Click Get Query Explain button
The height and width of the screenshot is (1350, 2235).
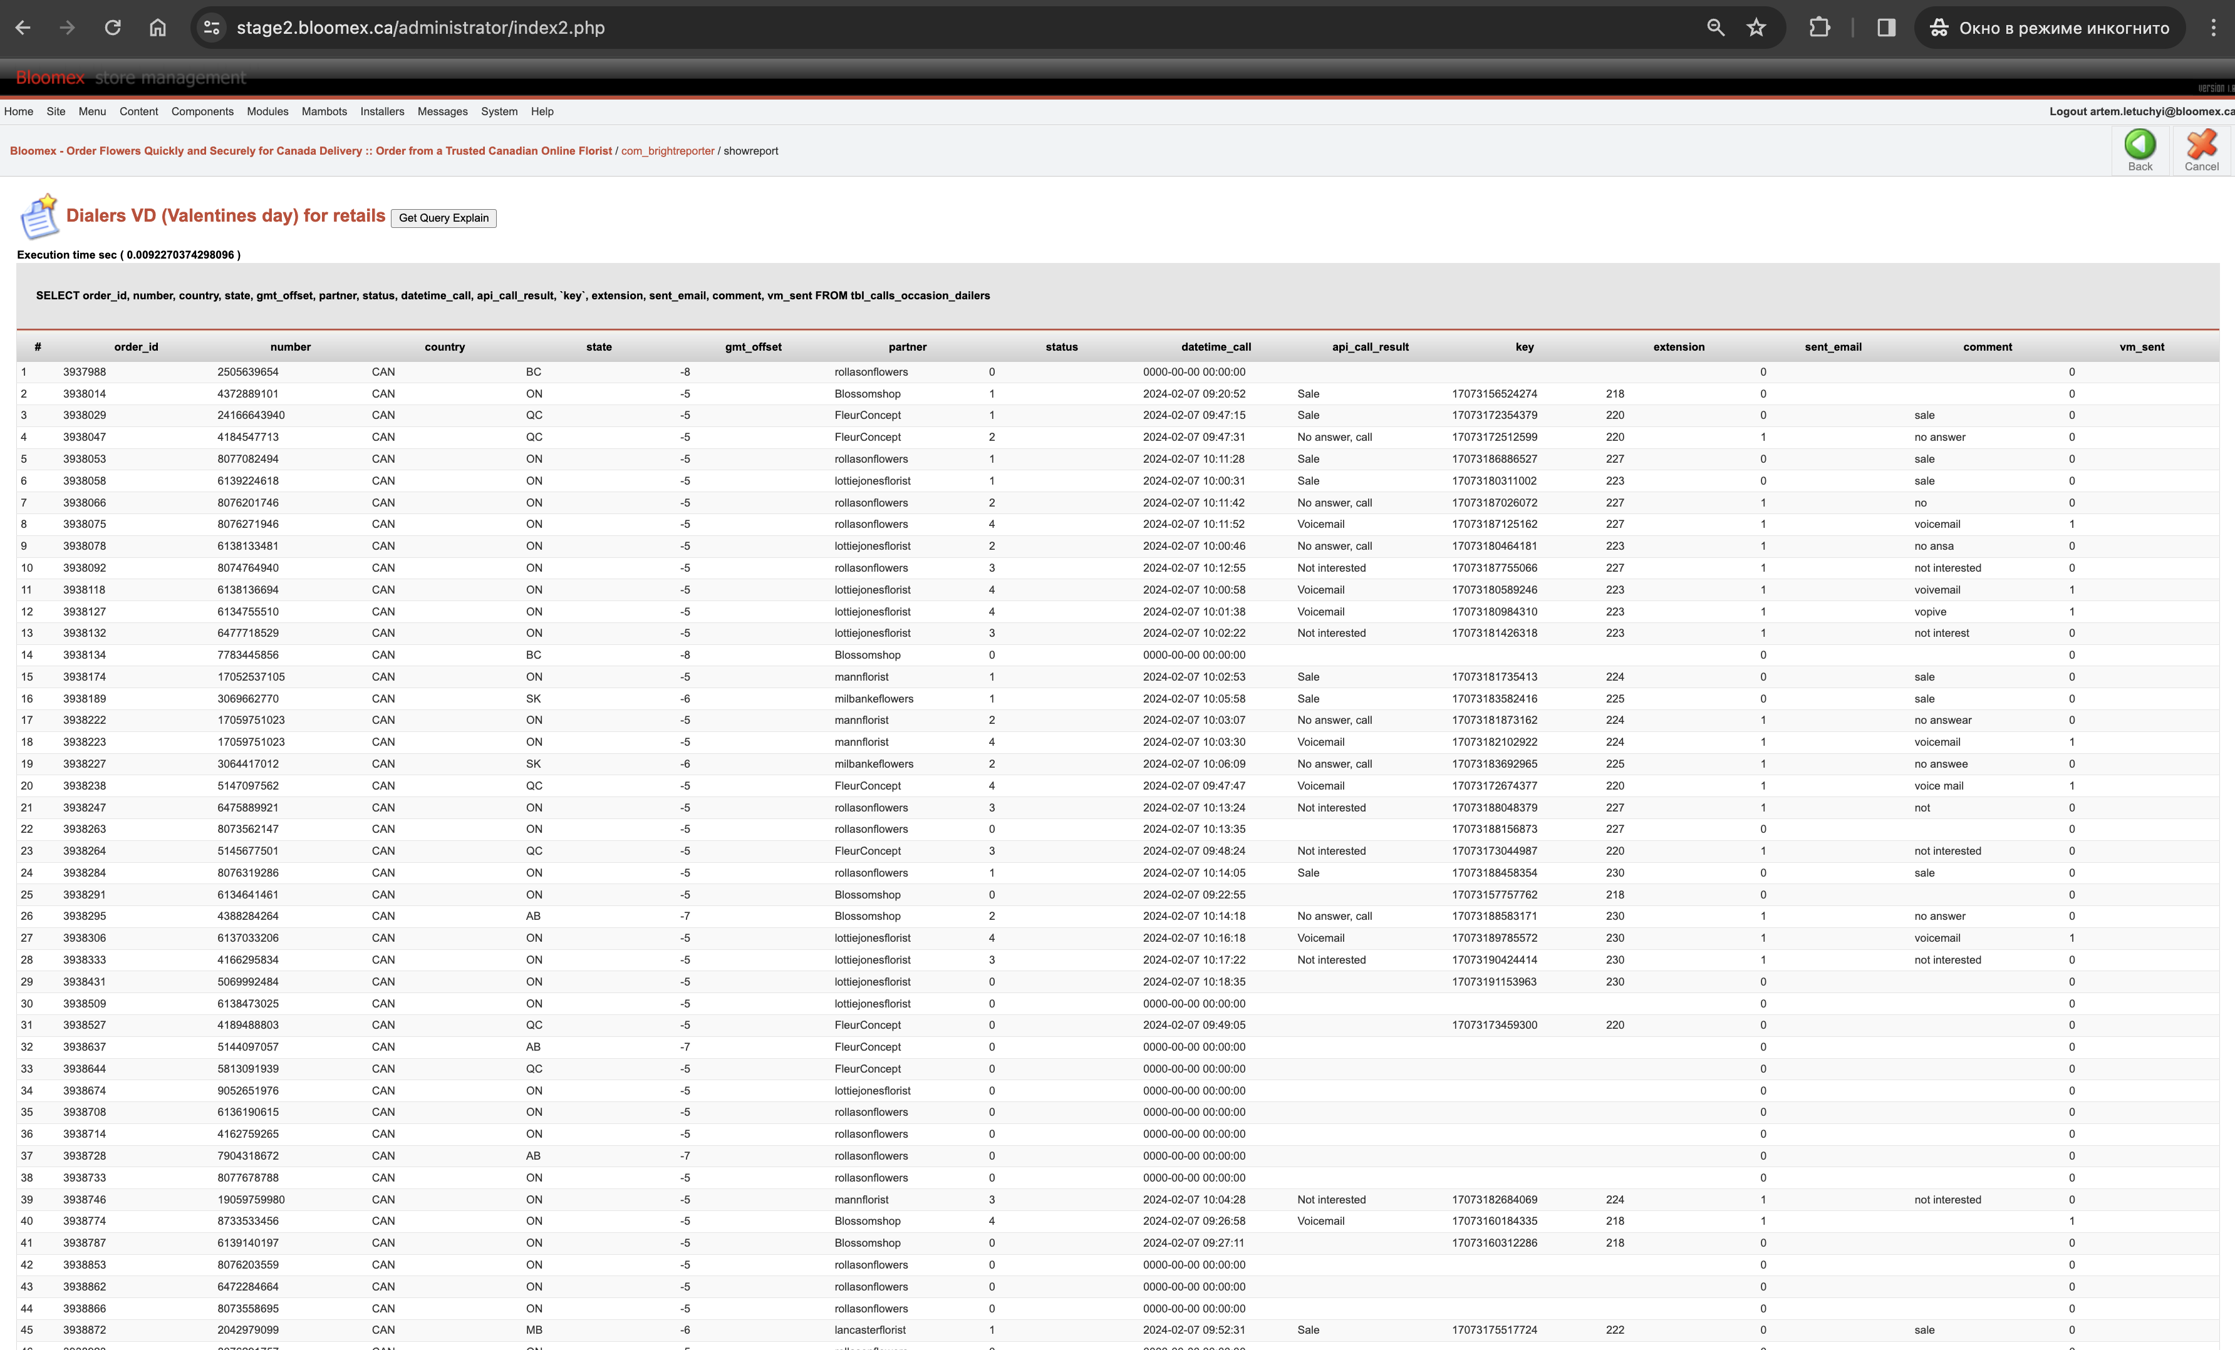pyautogui.click(x=443, y=218)
